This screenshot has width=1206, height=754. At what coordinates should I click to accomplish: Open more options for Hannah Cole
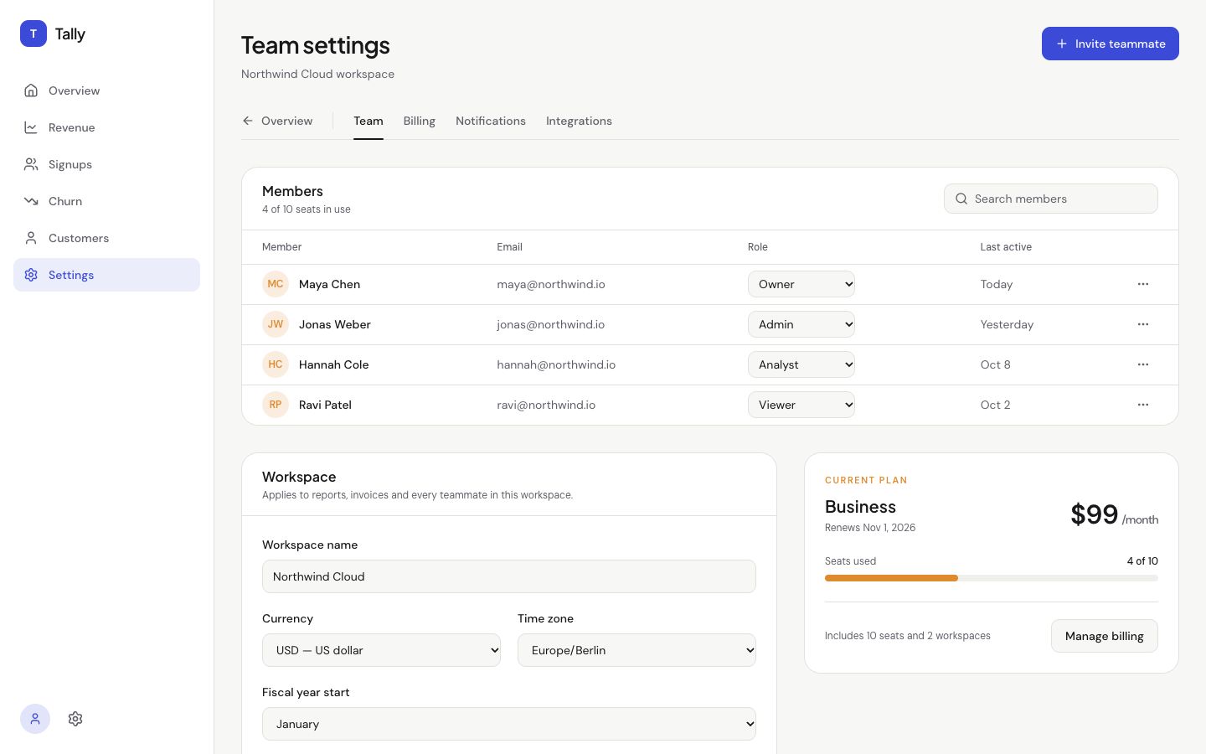tap(1143, 364)
